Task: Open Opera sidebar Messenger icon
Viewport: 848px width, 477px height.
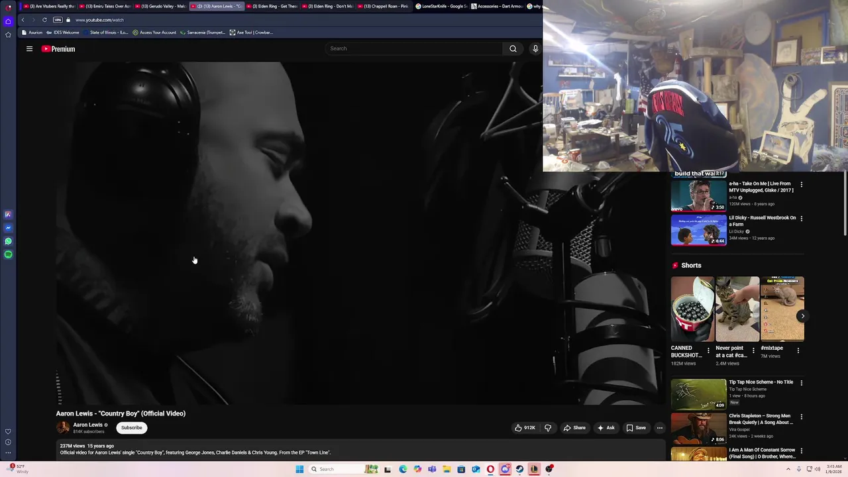Action: [x=8, y=228]
